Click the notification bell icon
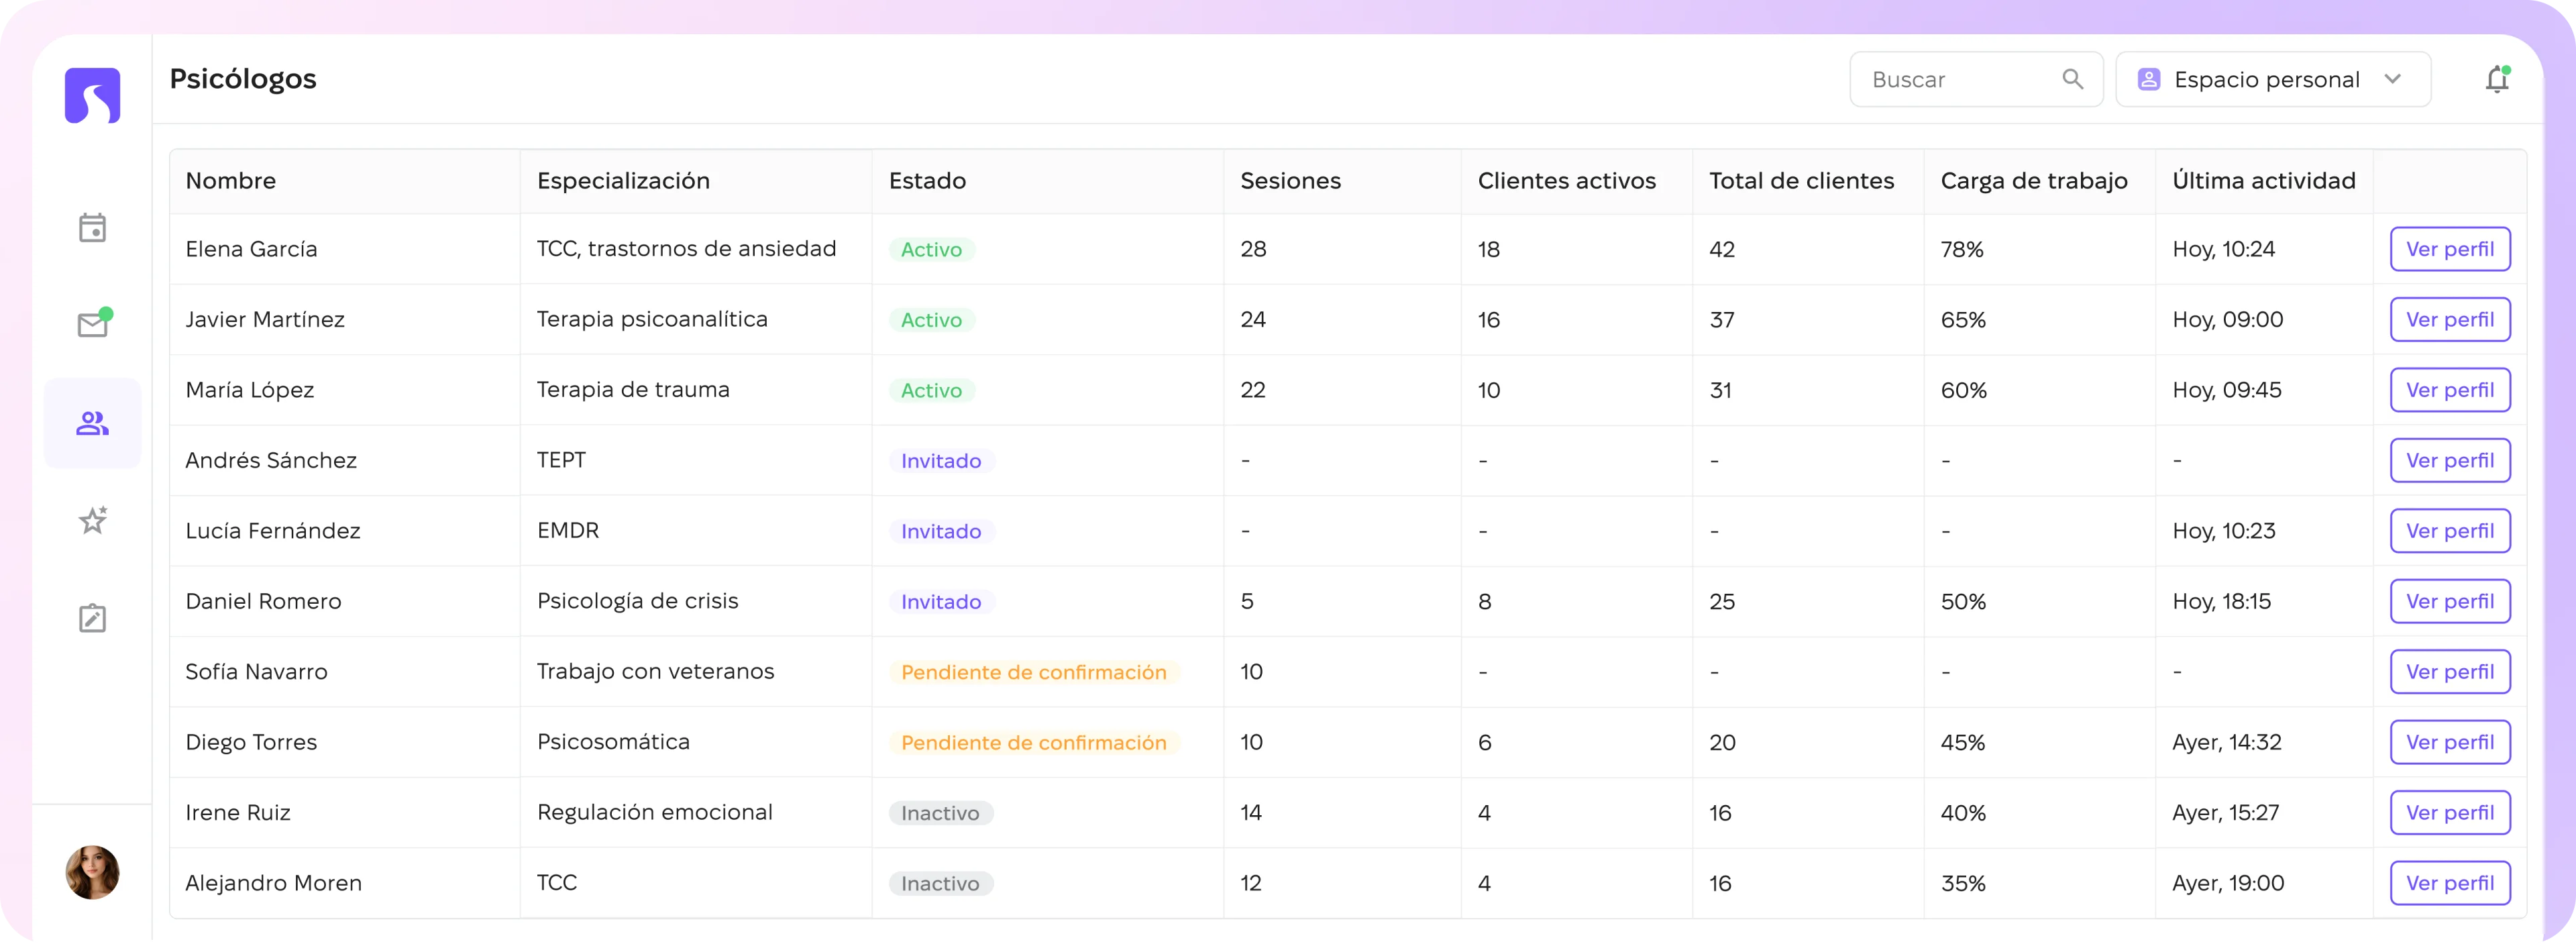Image resolution: width=2576 pixels, height=944 pixels. point(2497,79)
